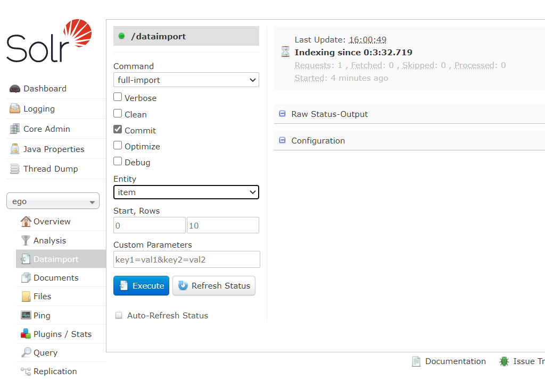Click the Skipped status label
This screenshot has width=545, height=380.
[x=418, y=65]
